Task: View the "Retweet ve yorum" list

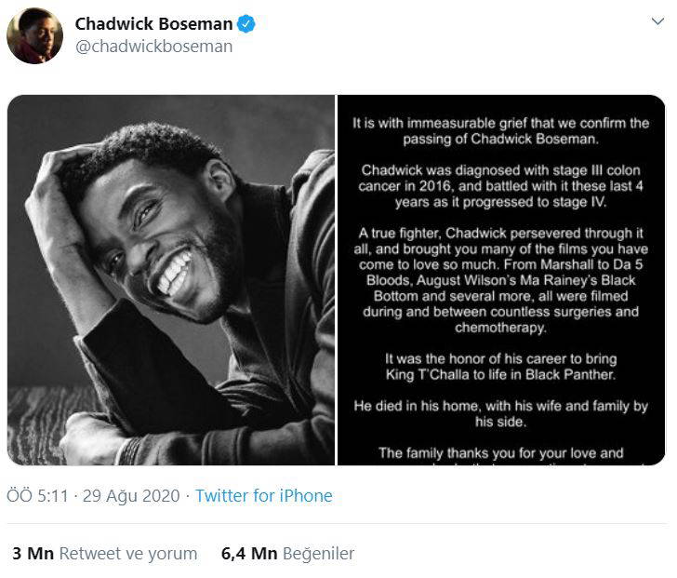Action: point(128,553)
